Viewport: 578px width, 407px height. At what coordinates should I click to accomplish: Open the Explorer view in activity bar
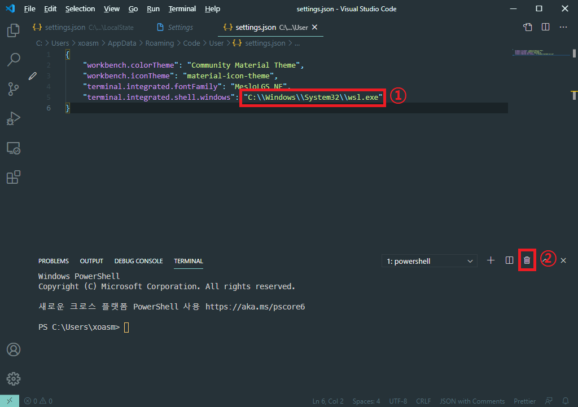(14, 30)
